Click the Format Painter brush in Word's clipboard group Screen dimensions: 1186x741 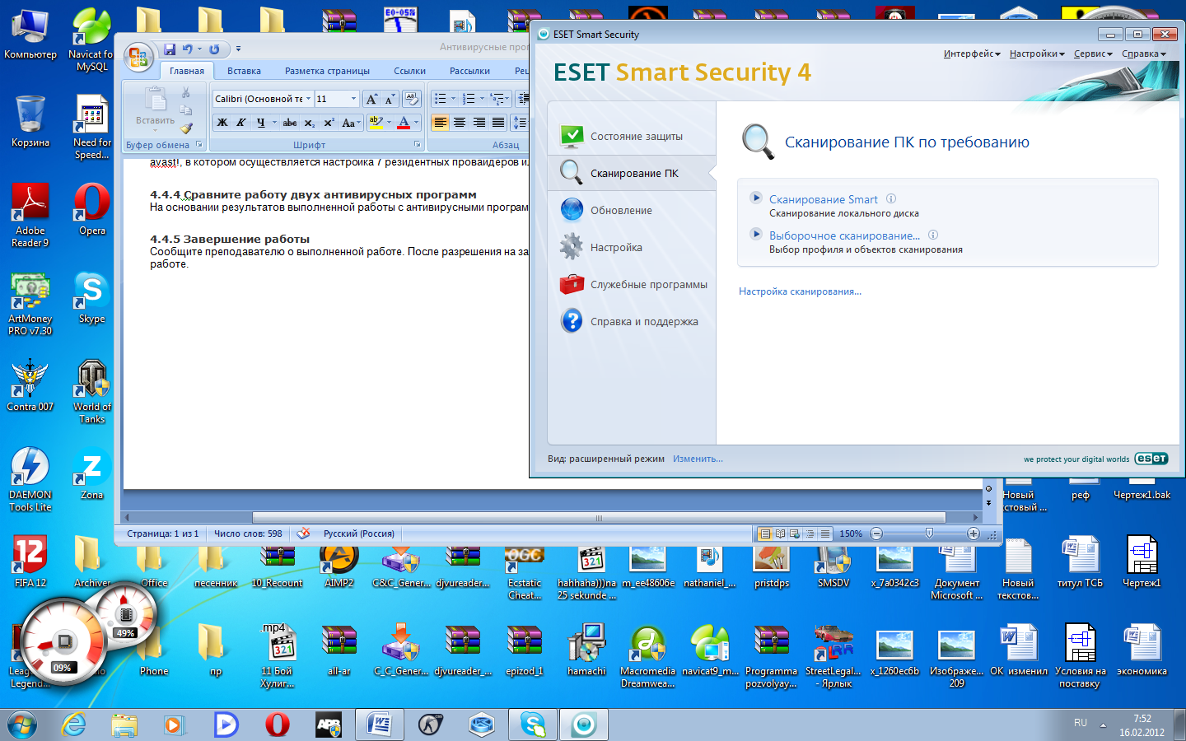(186, 128)
